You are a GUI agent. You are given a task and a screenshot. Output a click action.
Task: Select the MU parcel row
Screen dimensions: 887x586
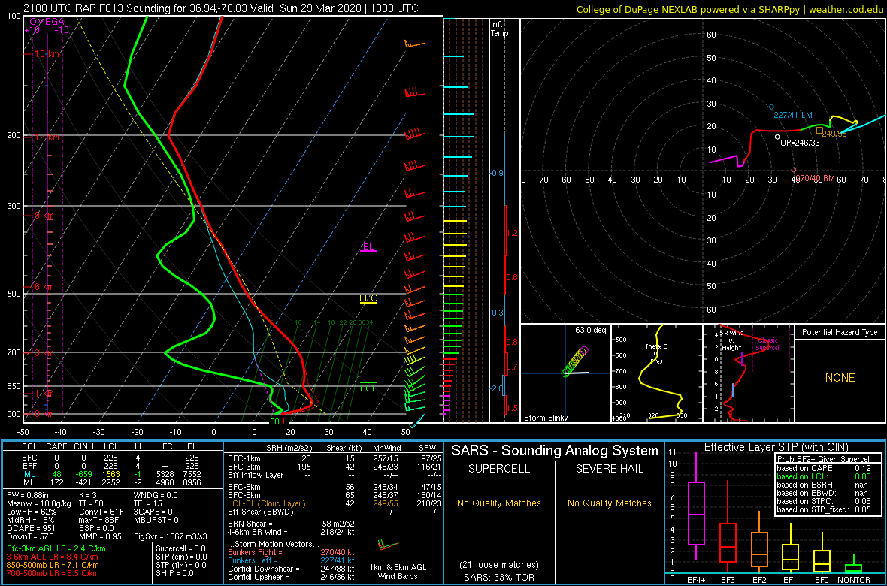[x=111, y=482]
